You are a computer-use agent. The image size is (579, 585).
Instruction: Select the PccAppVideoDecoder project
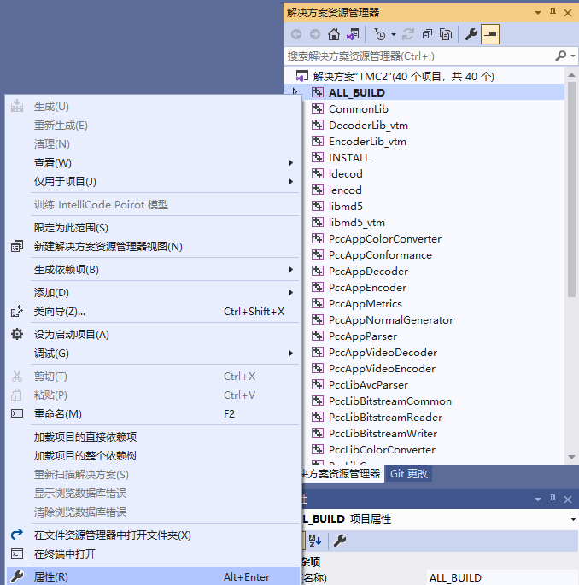tap(383, 353)
